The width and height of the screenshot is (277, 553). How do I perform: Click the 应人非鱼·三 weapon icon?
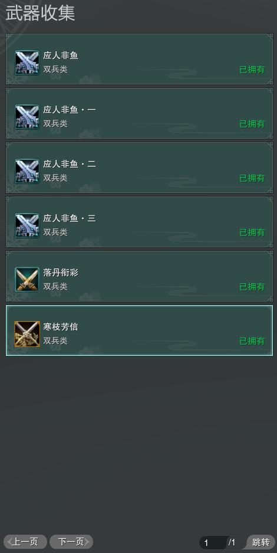(x=27, y=225)
